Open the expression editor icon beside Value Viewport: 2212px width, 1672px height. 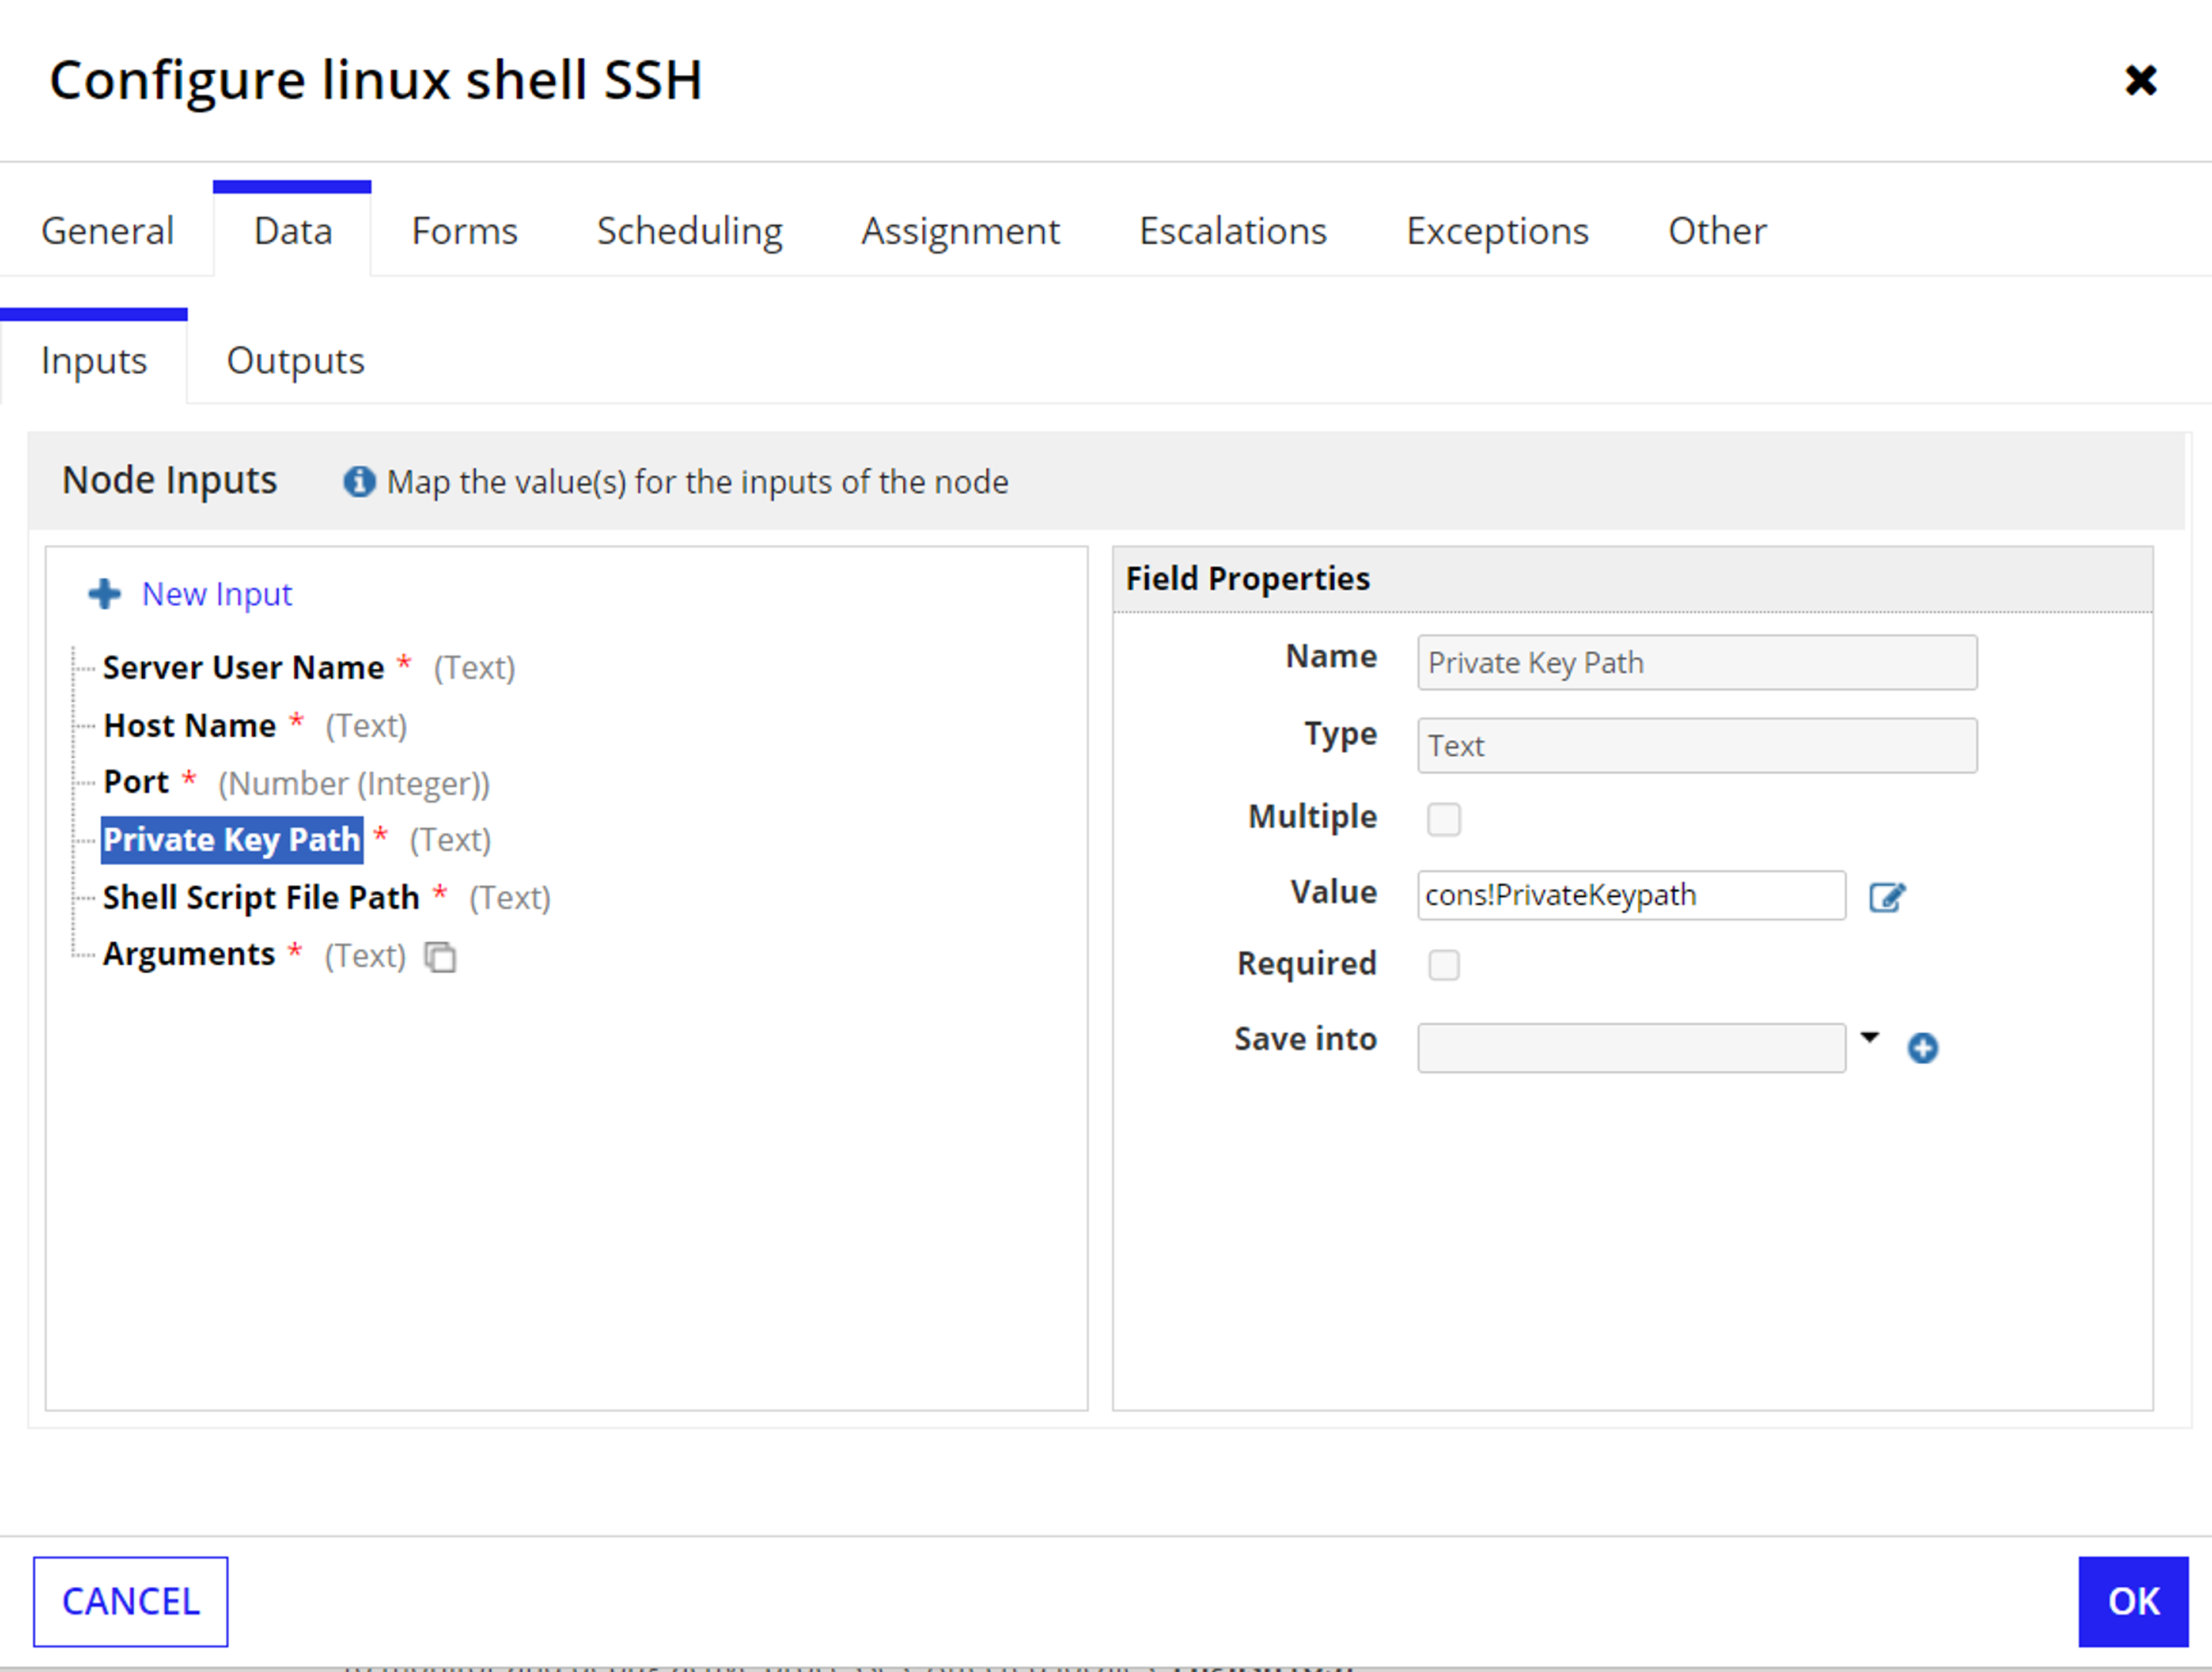[1887, 897]
